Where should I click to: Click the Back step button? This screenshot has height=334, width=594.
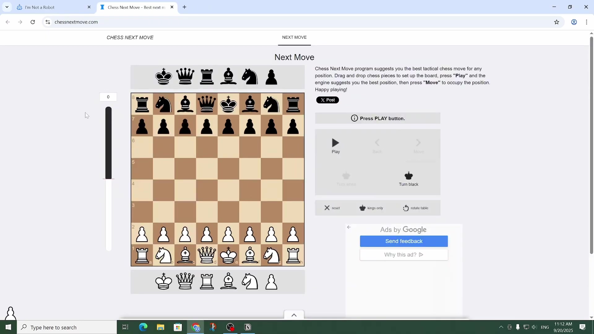pyautogui.click(x=377, y=146)
